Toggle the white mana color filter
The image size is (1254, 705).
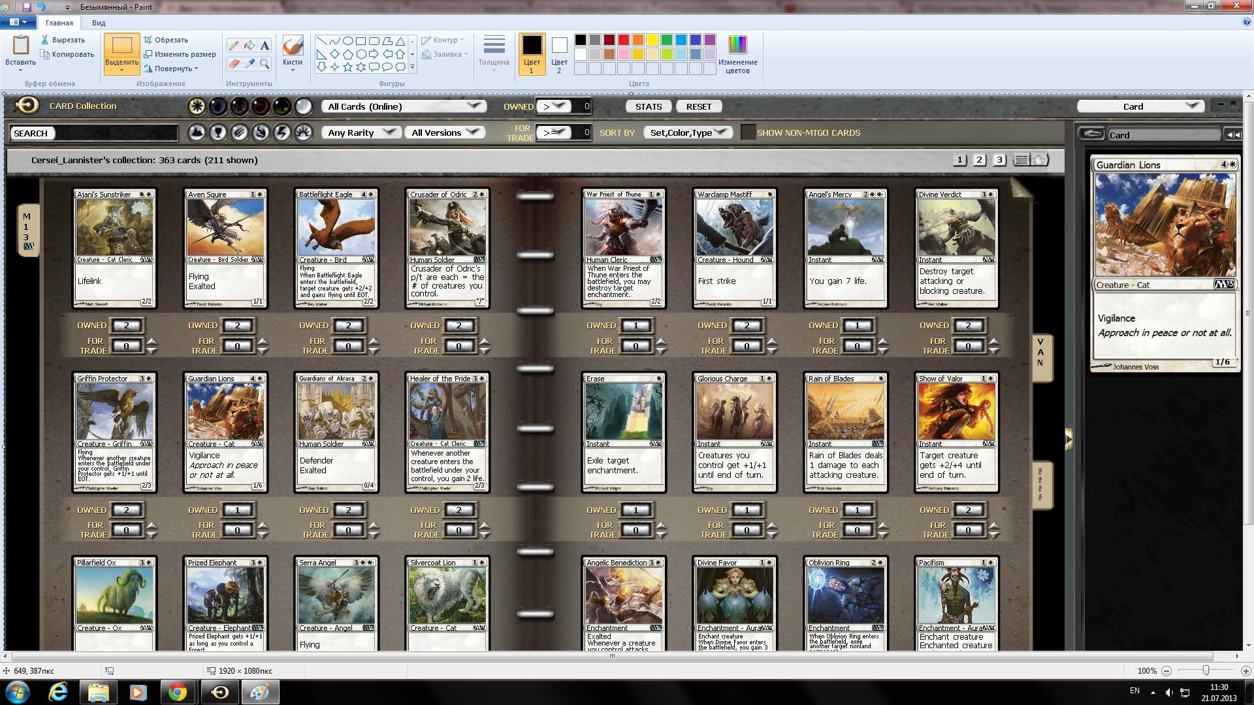tap(197, 106)
